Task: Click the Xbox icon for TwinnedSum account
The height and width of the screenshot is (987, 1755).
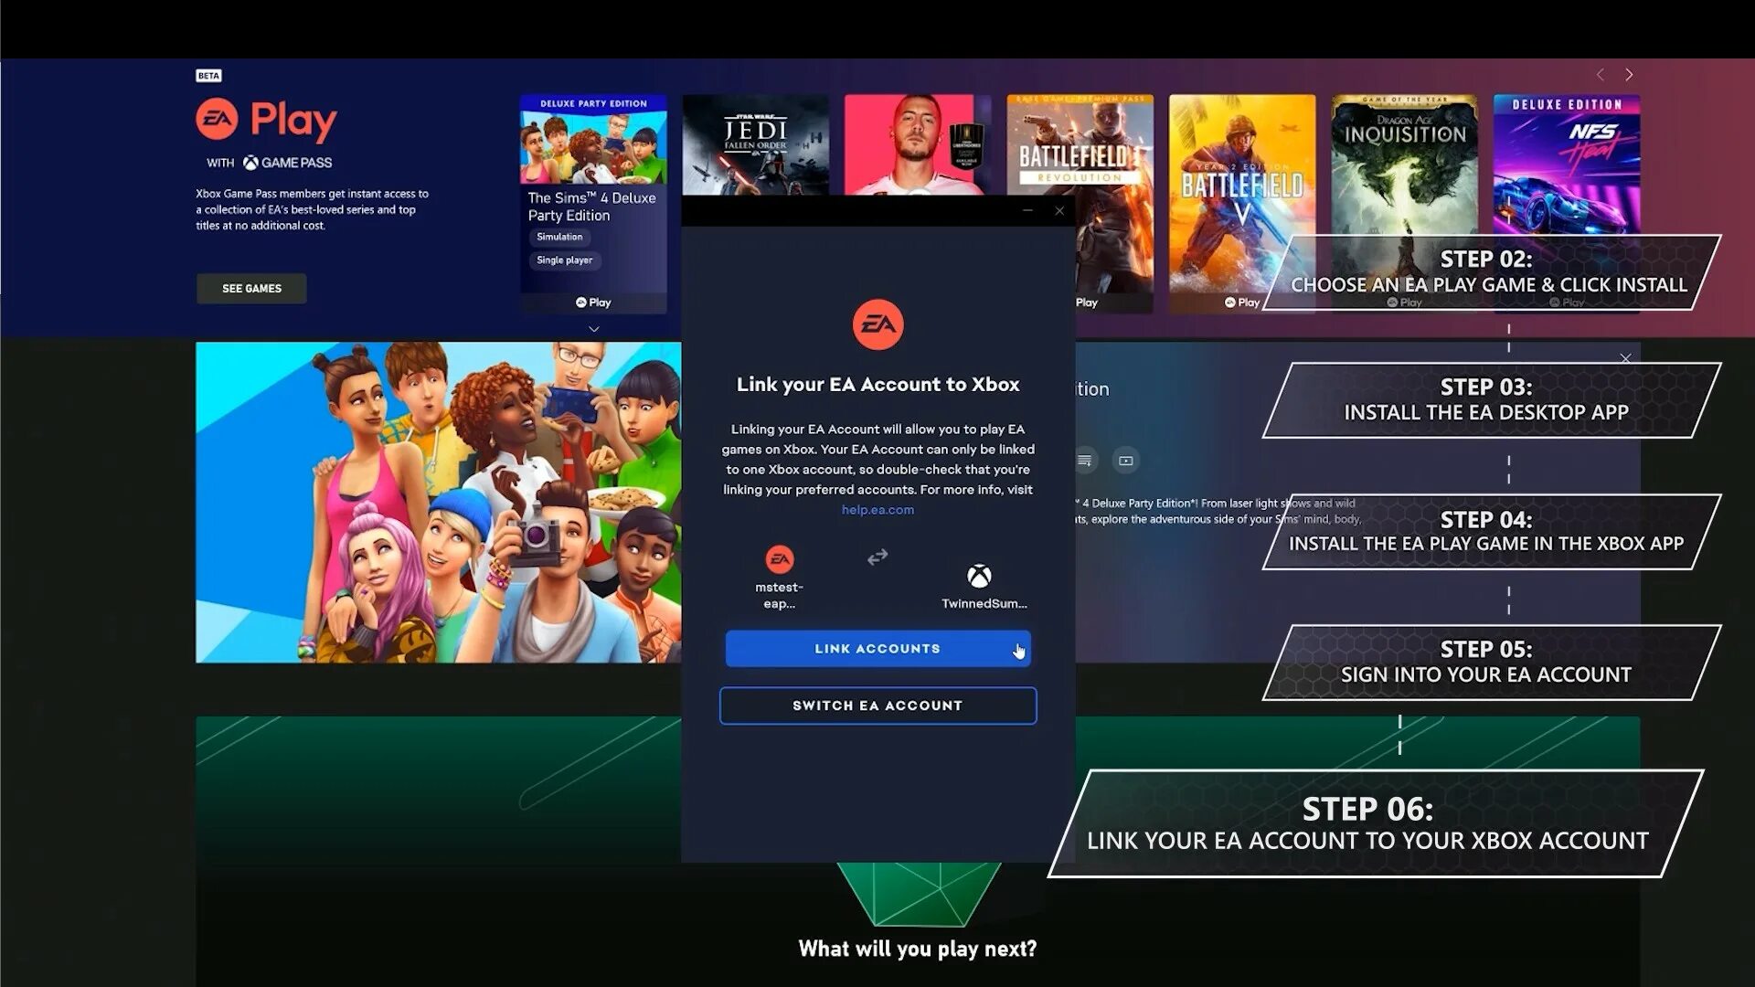Action: coord(979,575)
